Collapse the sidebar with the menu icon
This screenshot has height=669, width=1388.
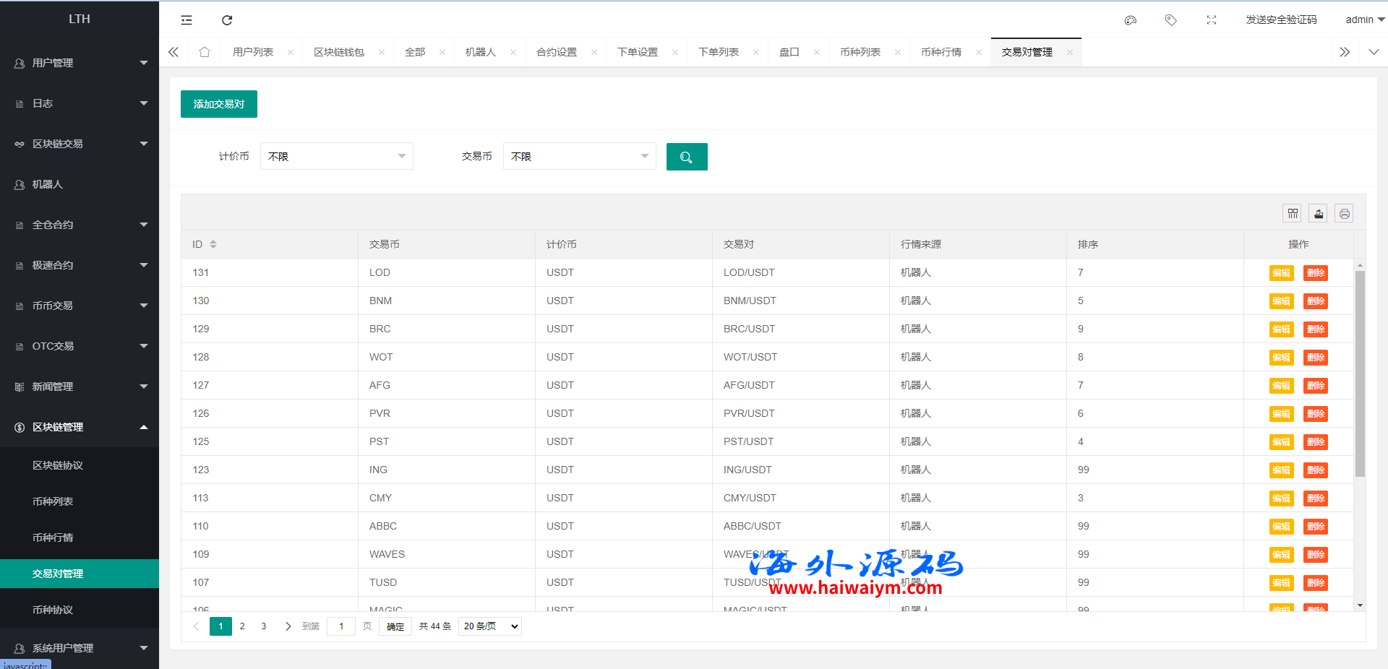(x=187, y=20)
